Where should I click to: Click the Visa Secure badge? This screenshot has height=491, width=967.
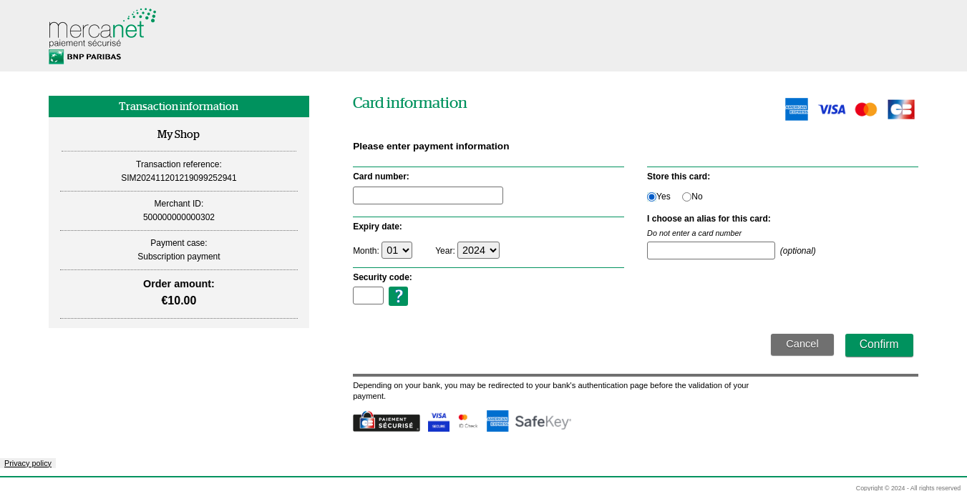(x=438, y=420)
